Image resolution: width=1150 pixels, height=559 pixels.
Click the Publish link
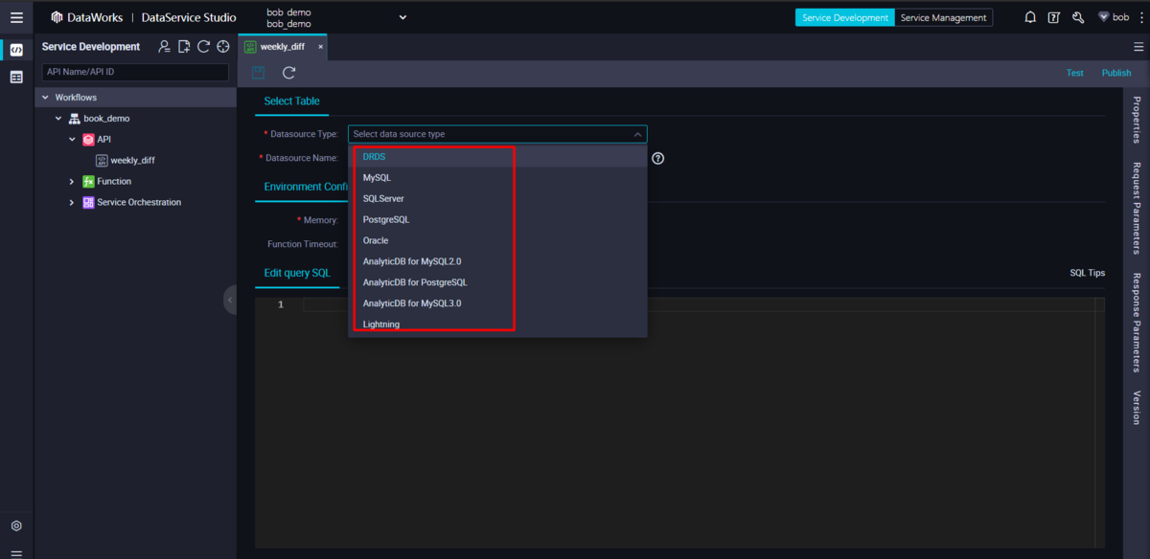[1116, 73]
